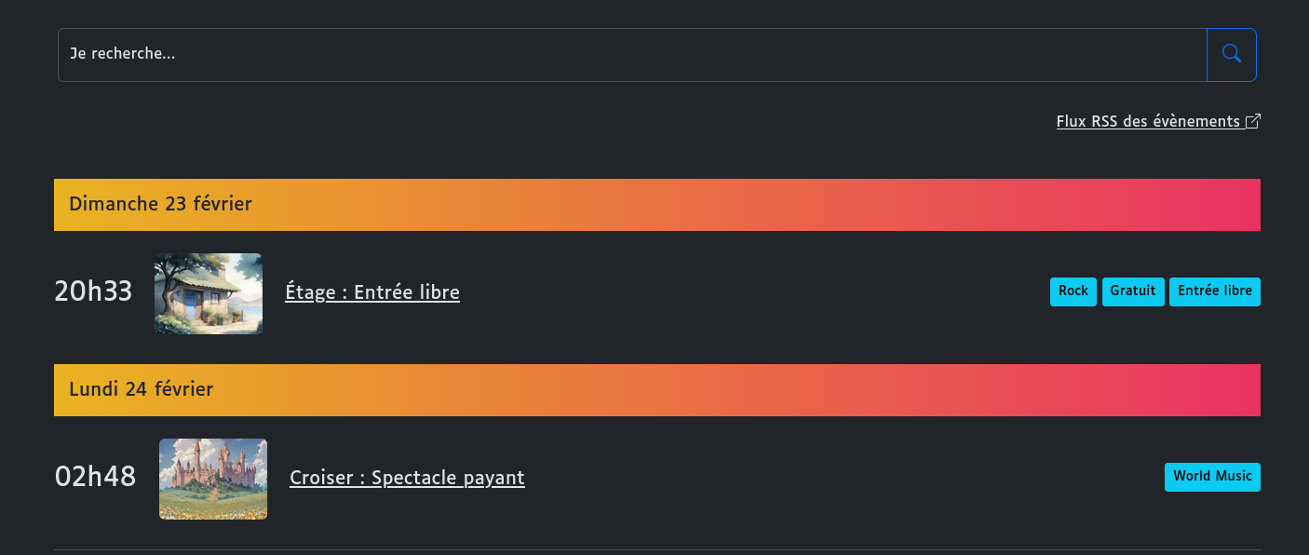Viewport: 1309px width, 555px height.
Task: Click the divider line below the Croiser event
Action: click(657, 550)
